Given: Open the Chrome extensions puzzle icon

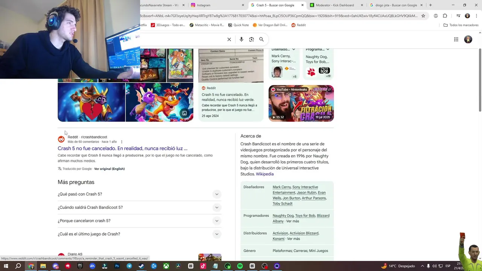Looking at the screenshot, I should click(x=445, y=16).
